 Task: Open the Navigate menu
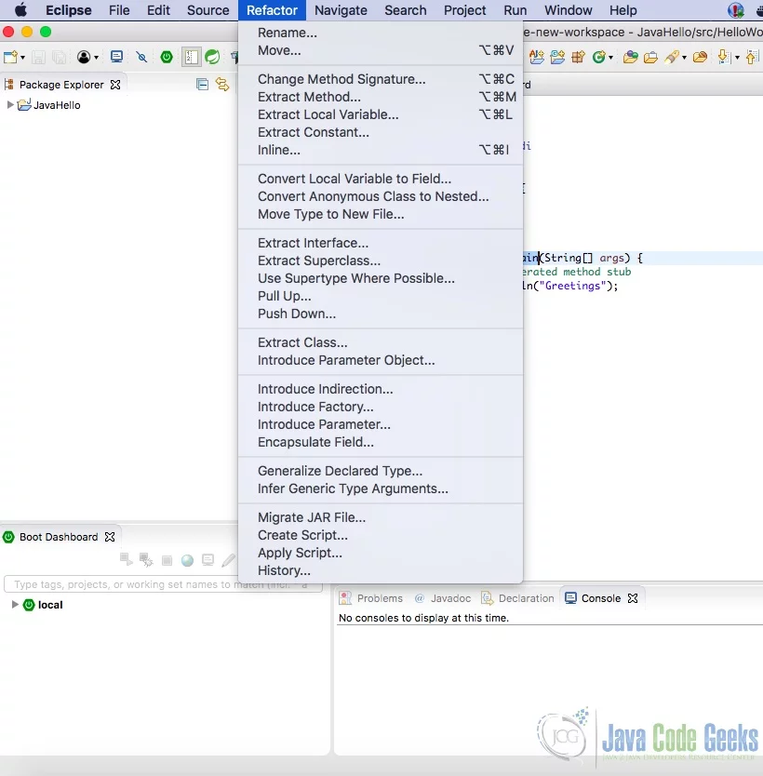click(x=341, y=10)
